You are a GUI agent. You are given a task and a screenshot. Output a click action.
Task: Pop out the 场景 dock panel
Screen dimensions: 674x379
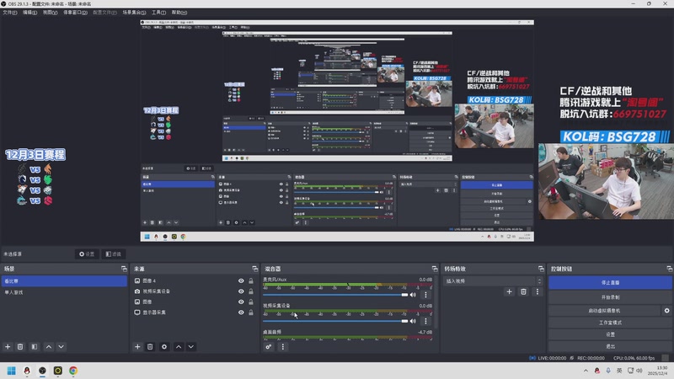124,269
